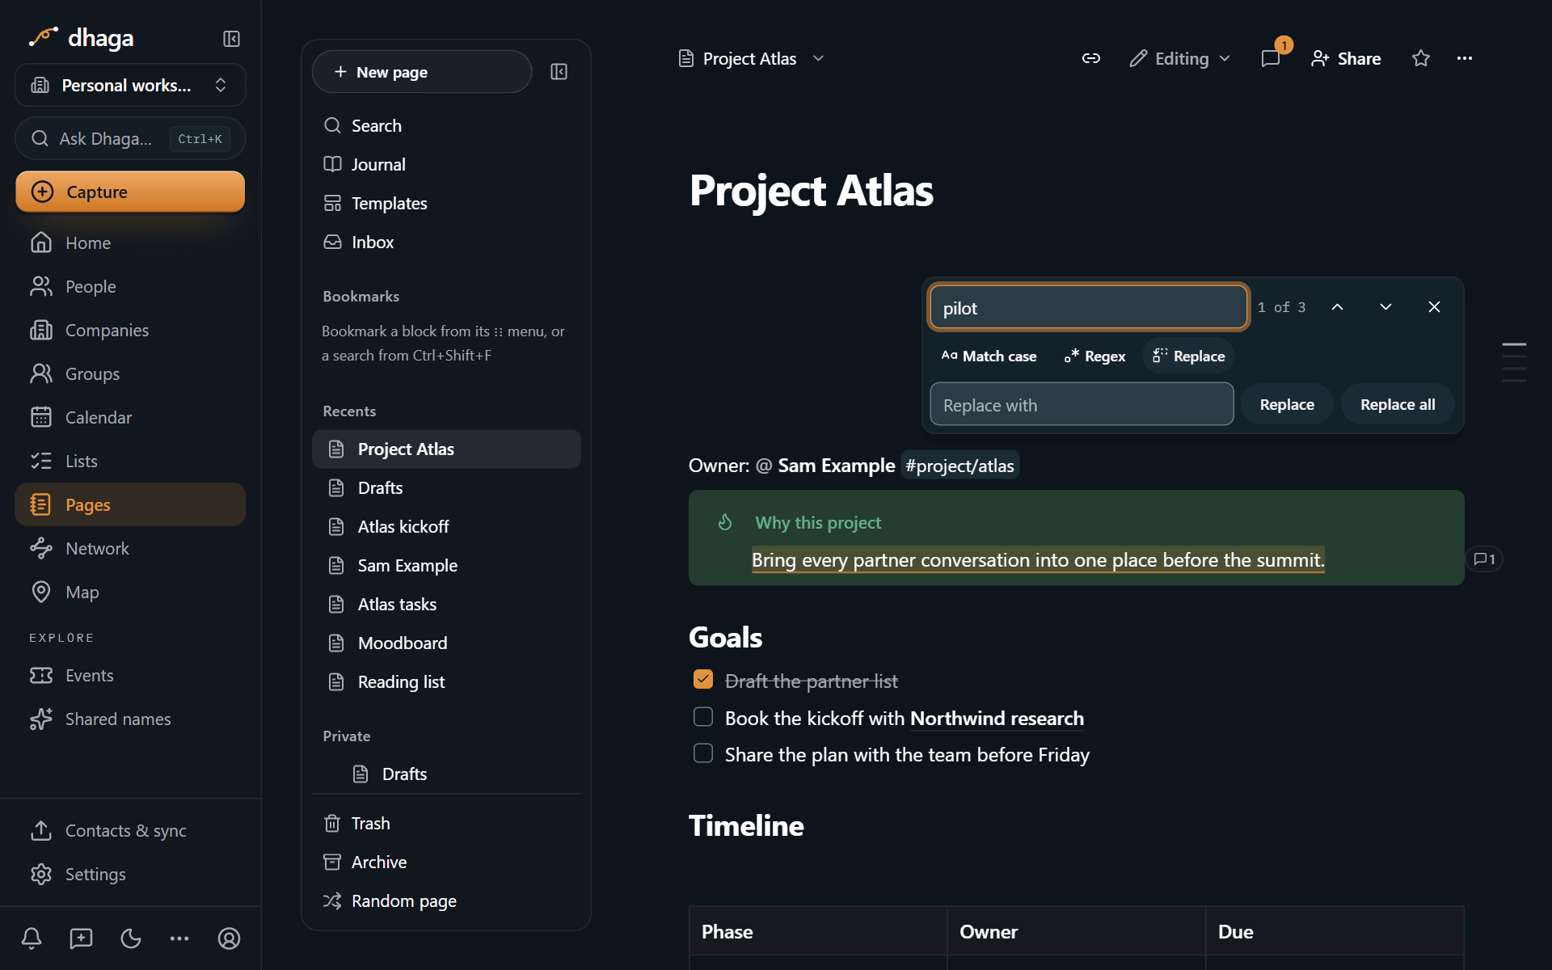Star the Project Atlas page
The width and height of the screenshot is (1552, 970).
tap(1421, 58)
